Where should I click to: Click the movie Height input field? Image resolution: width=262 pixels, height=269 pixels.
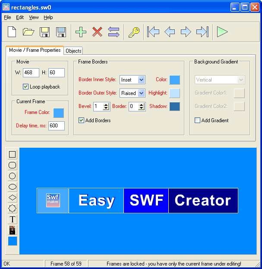coord(57,73)
